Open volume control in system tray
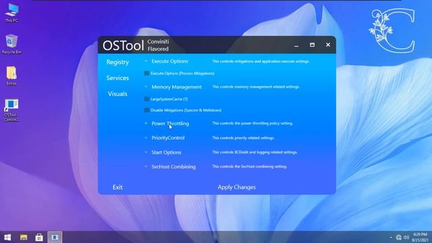The height and width of the screenshot is (243, 432). 406,237
